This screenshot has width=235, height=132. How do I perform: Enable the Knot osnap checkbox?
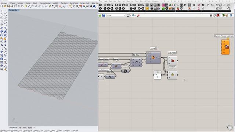(51, 131)
